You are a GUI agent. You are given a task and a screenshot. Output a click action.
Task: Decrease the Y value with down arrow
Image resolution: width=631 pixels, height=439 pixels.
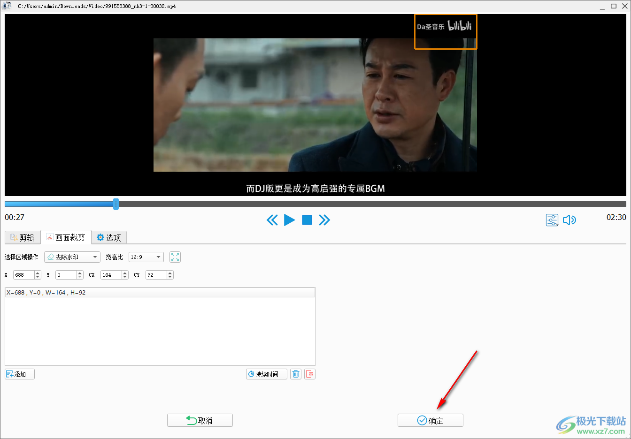(80, 277)
